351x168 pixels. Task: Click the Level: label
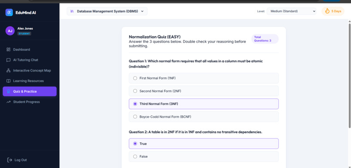click(261, 11)
